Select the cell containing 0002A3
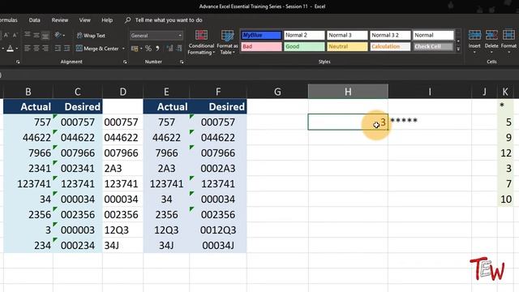 218,168
